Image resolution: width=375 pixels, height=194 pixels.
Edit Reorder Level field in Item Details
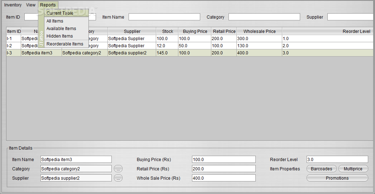[337, 159]
